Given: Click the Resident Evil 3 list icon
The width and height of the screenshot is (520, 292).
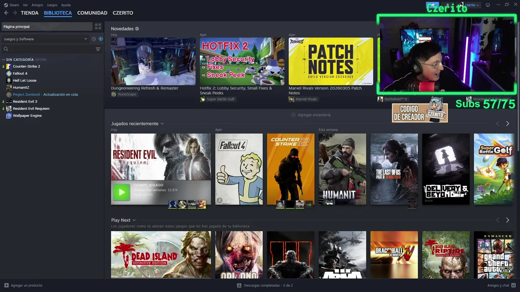Looking at the screenshot, I should click(9, 101).
